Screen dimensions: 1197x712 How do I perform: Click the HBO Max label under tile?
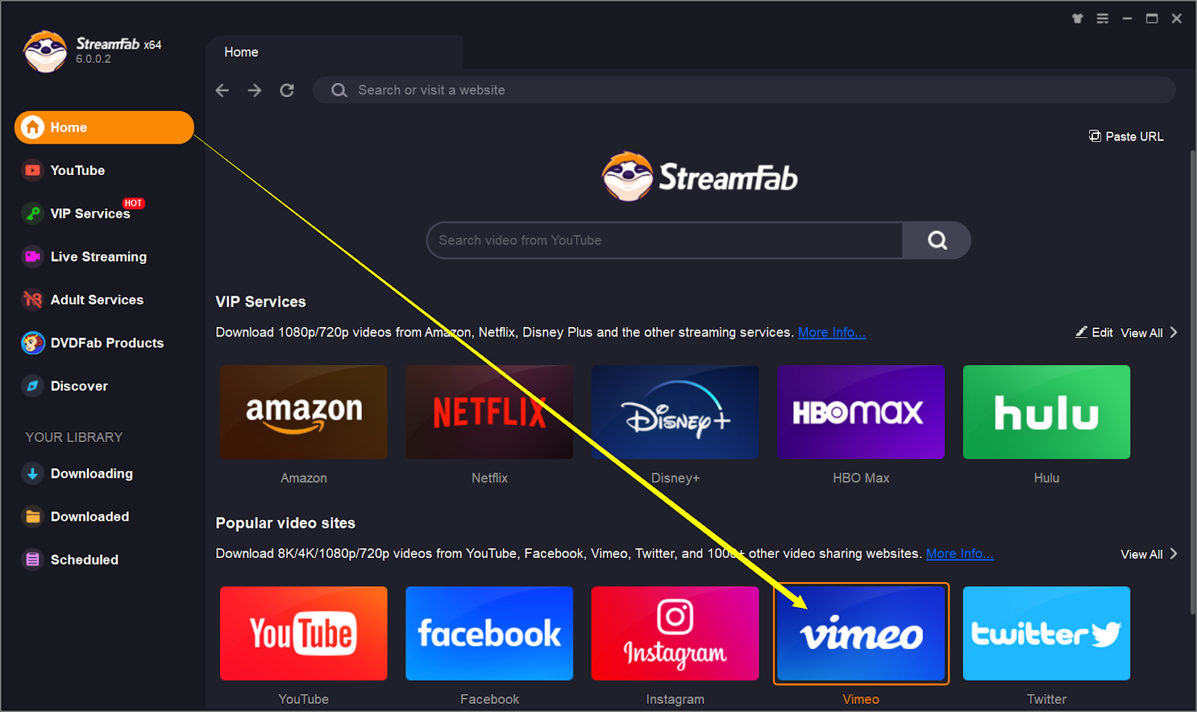pos(861,478)
